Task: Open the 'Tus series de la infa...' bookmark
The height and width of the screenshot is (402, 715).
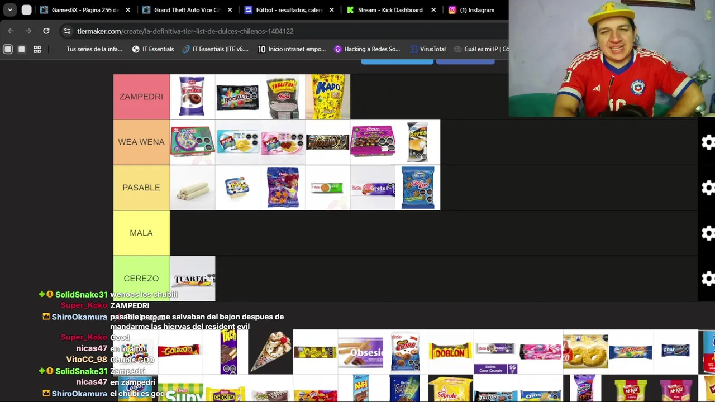Action: pos(94,49)
